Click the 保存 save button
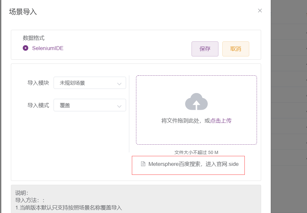Image resolution: width=307 pixels, height=213 pixels. [205, 49]
